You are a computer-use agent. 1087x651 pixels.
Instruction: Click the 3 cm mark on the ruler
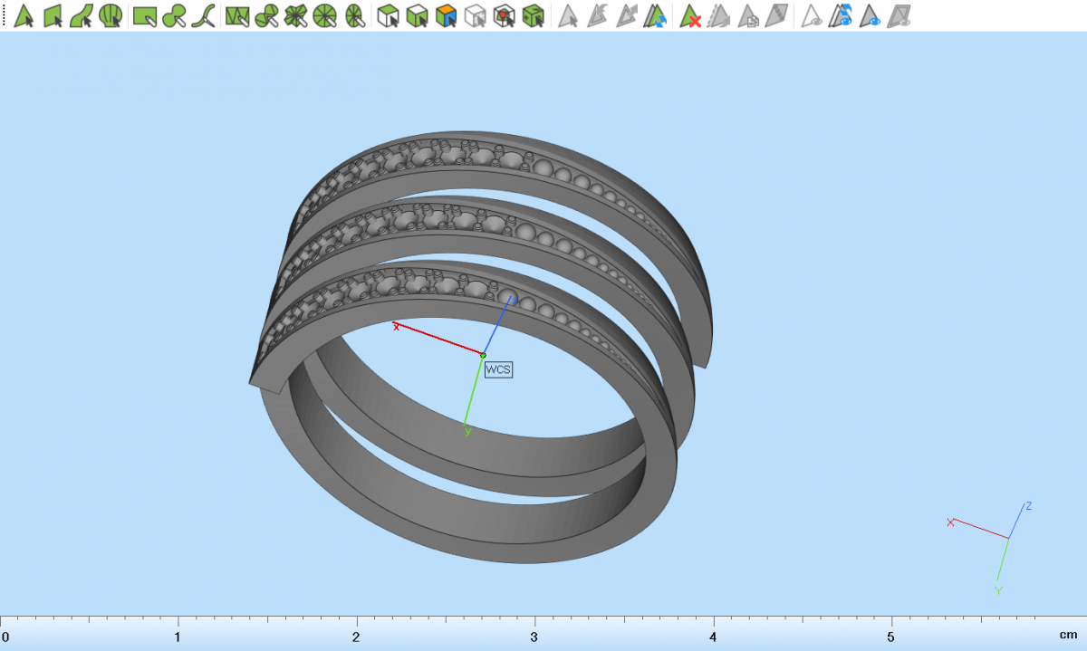click(x=534, y=635)
